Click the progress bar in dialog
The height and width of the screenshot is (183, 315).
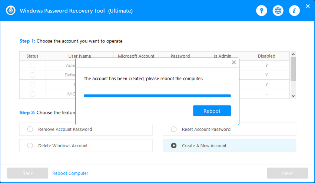157,96
